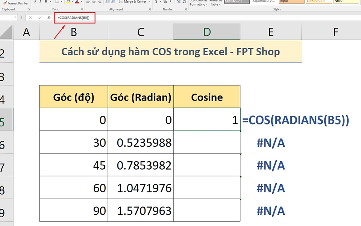The height and width of the screenshot is (226, 361).
Task: Click the Insert Function (fx) icon
Action: 49,17
